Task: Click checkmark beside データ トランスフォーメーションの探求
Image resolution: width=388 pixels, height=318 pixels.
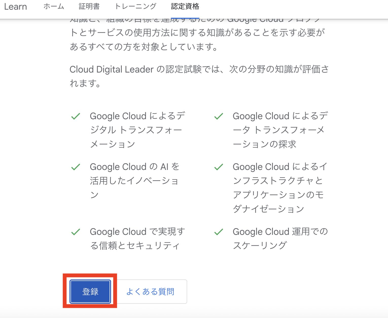Action: tap(219, 116)
